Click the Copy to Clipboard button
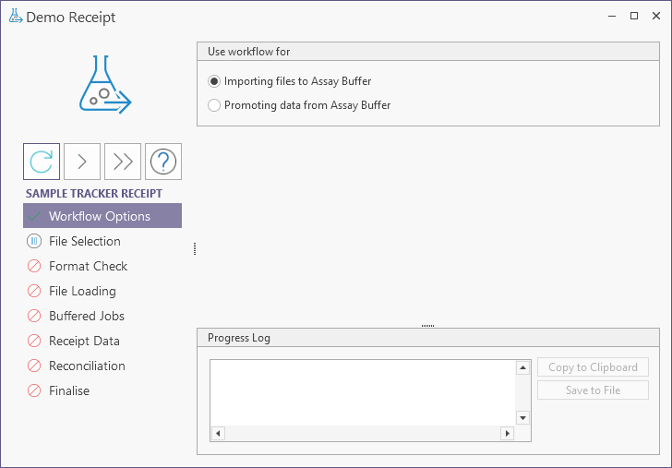 [x=594, y=367]
